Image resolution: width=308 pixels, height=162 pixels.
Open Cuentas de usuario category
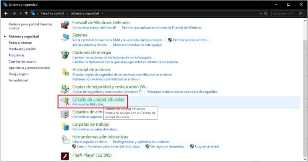click(x=23, y=61)
